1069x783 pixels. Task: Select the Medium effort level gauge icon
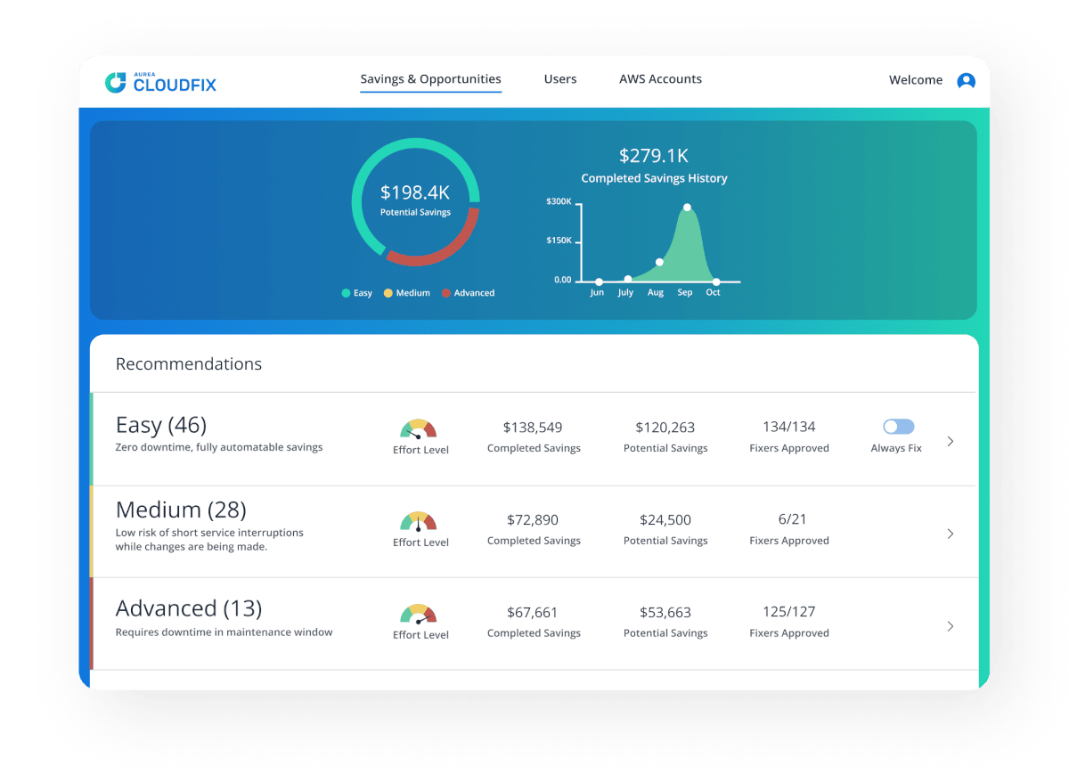pos(420,522)
